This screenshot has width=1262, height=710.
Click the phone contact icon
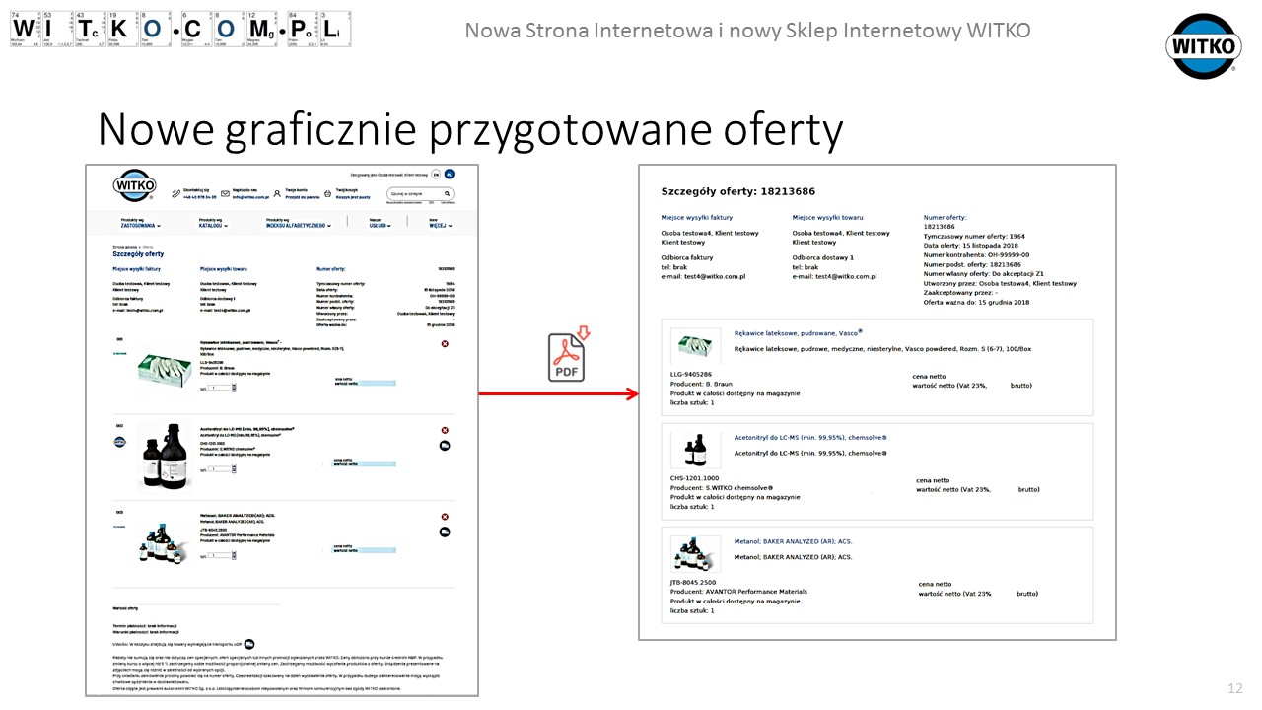point(175,193)
